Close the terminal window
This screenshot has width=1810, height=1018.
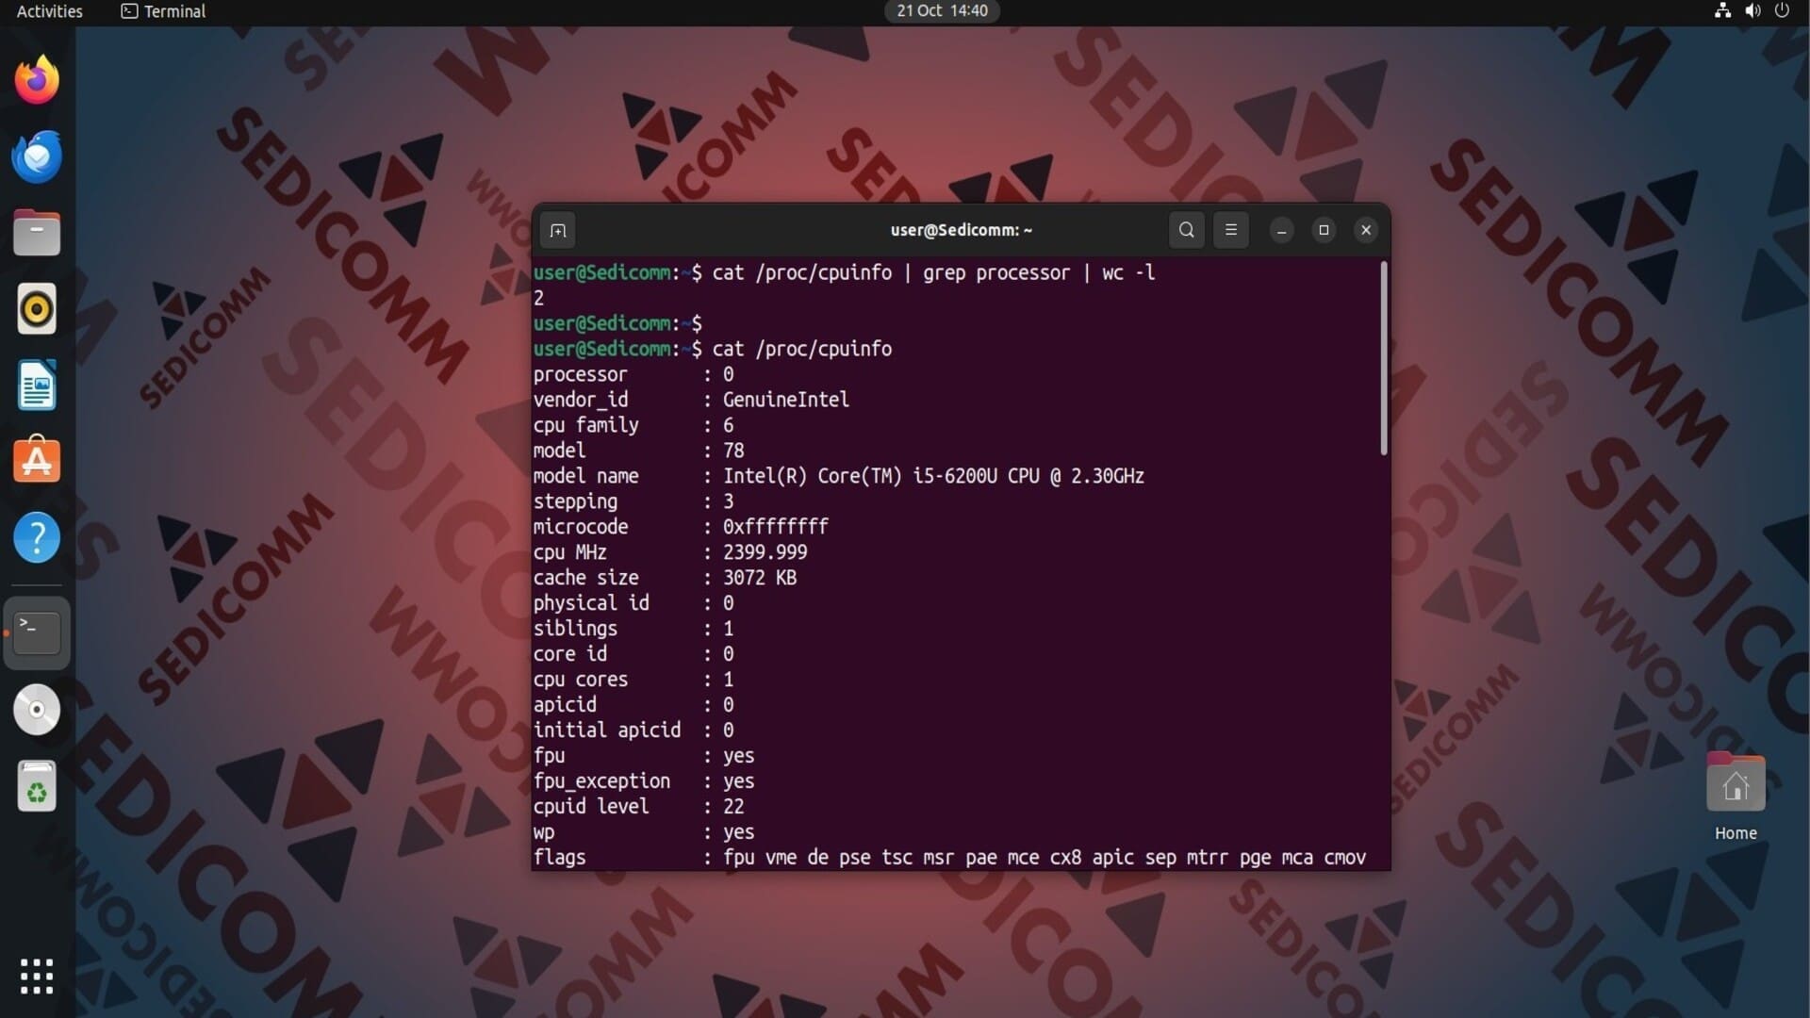click(x=1366, y=230)
